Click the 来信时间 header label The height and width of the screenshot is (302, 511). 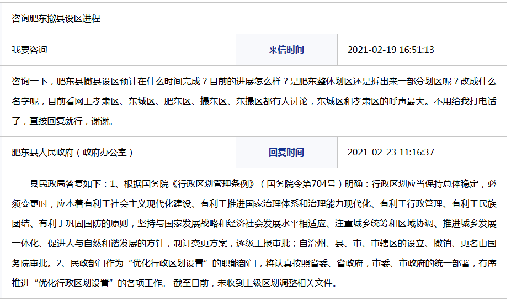pyautogui.click(x=286, y=50)
